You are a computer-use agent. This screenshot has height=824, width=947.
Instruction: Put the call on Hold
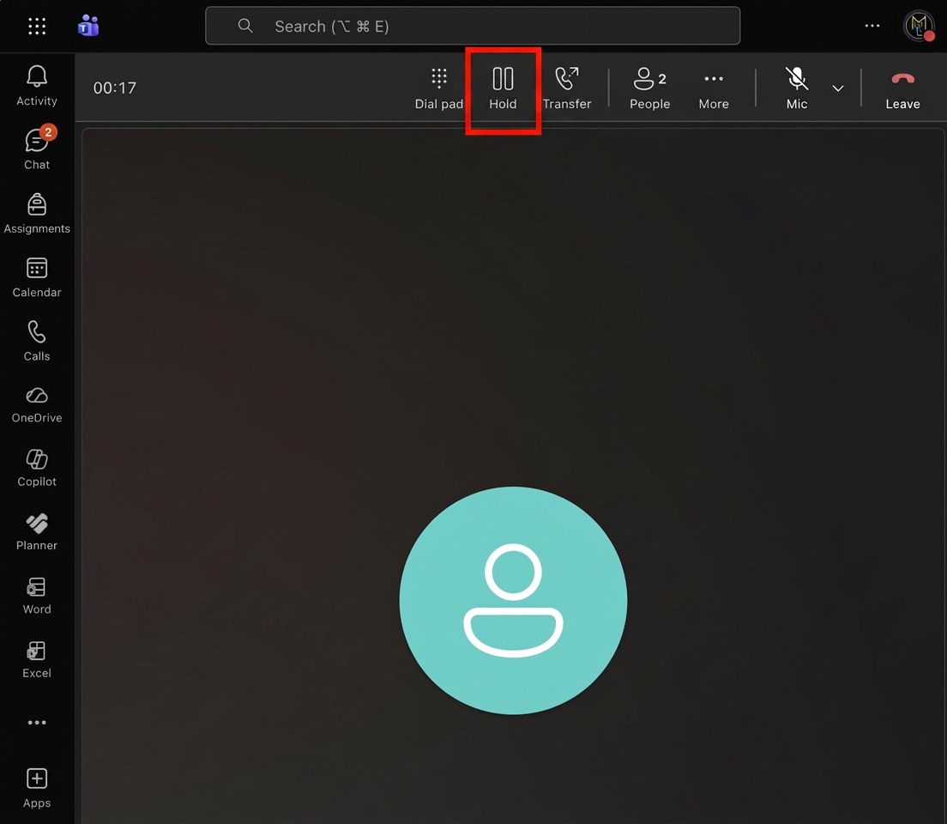[x=503, y=88]
